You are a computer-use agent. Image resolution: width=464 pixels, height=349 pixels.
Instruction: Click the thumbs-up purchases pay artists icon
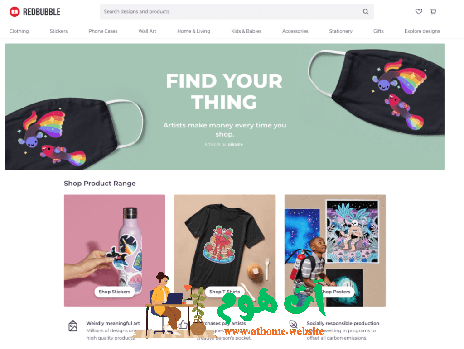coord(183,325)
